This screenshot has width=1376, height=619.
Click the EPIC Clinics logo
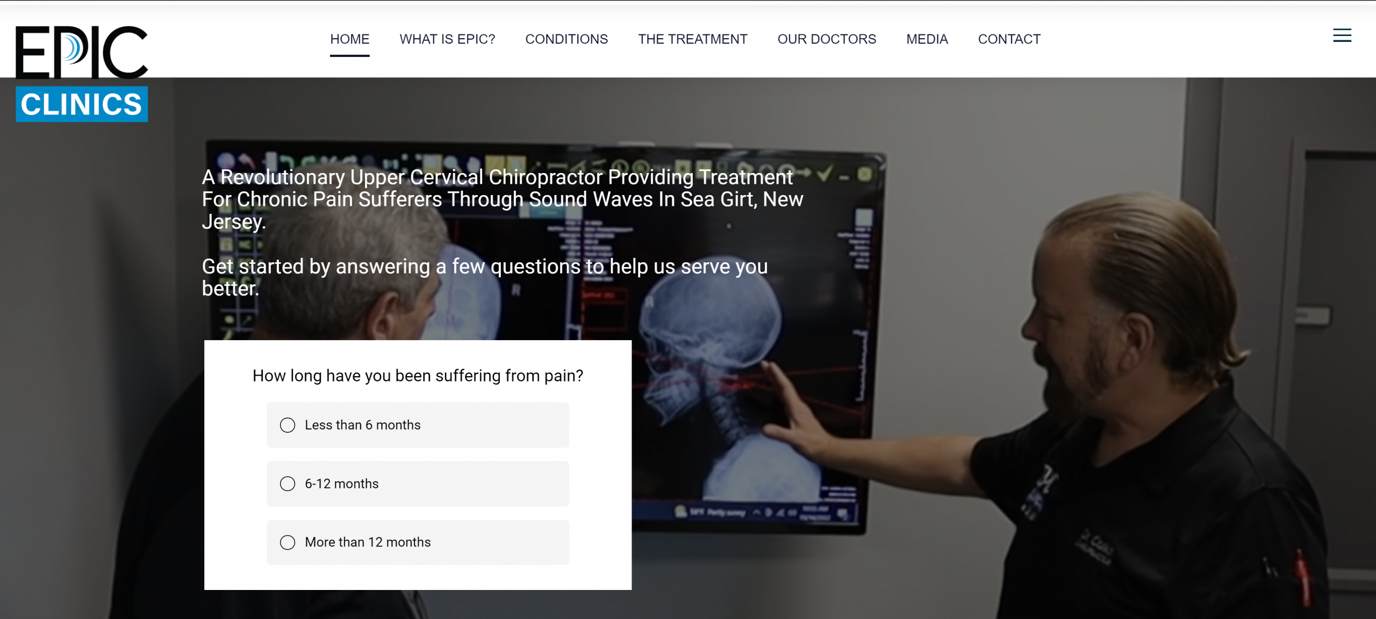(x=82, y=74)
